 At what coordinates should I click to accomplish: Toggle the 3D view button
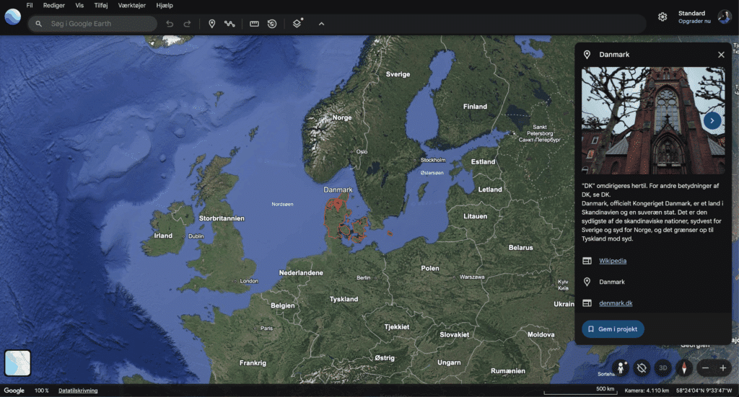[663, 368]
